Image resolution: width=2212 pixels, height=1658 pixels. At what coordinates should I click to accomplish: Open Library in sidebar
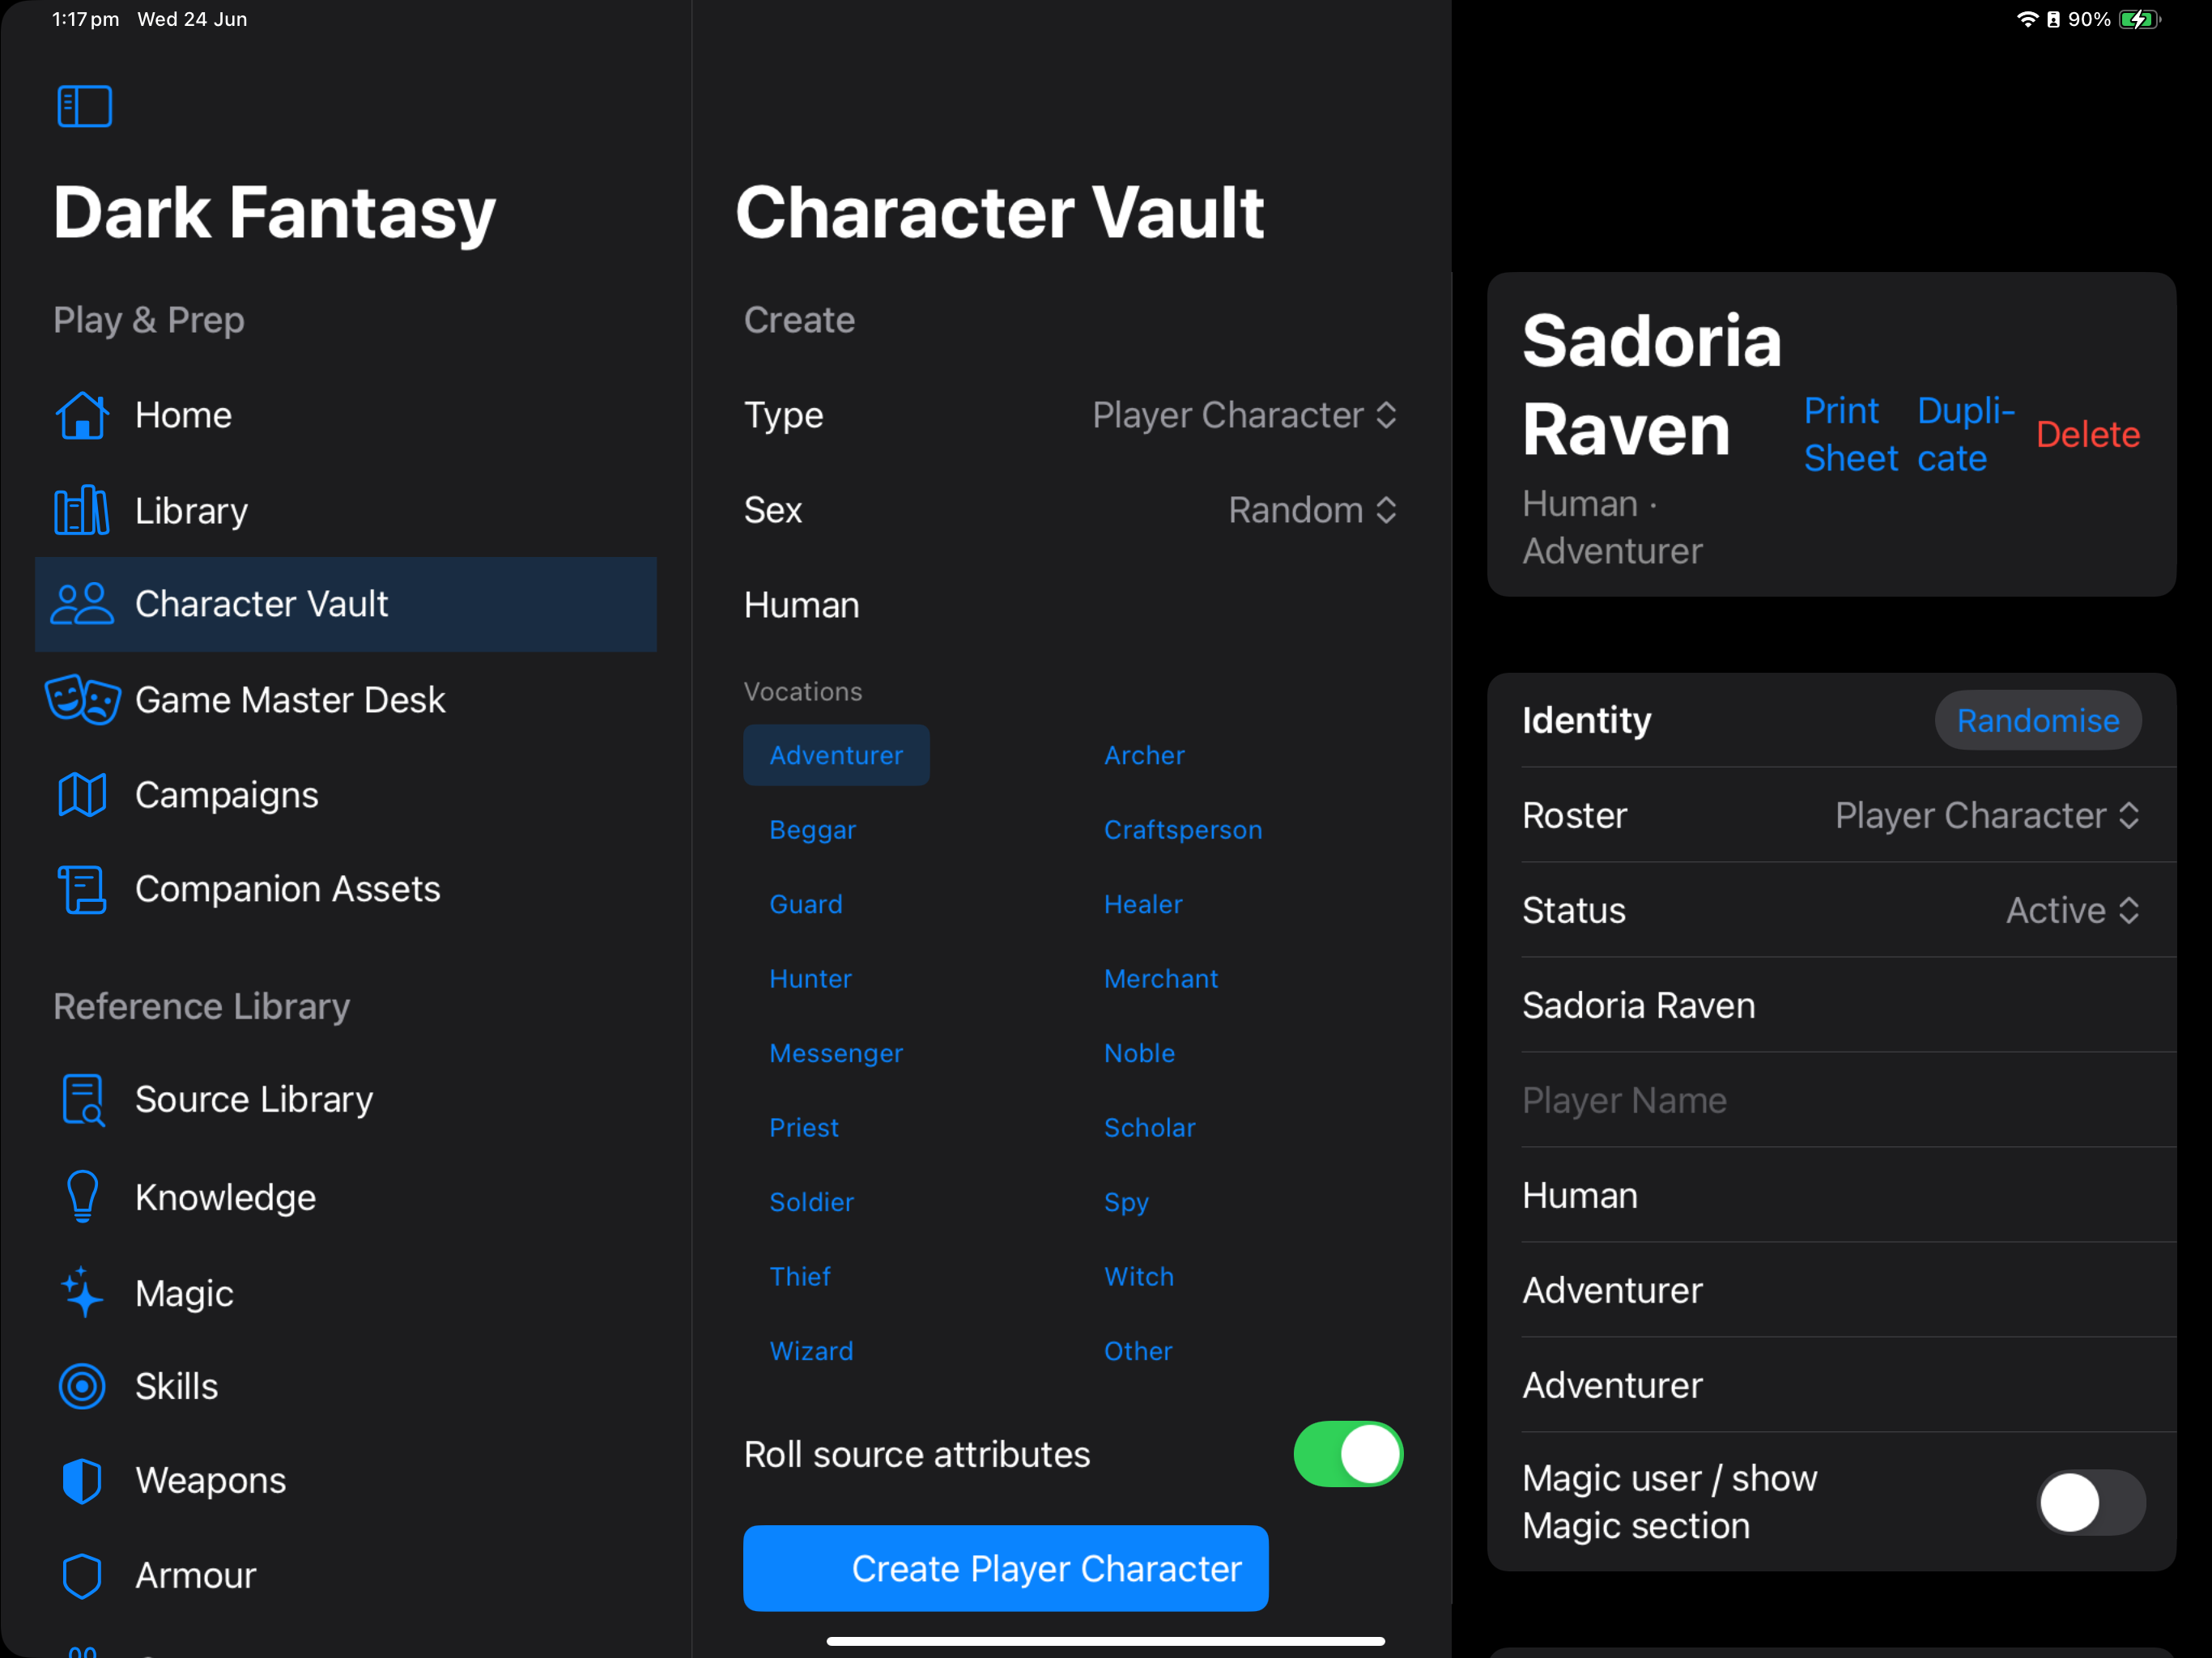pyautogui.click(x=345, y=510)
